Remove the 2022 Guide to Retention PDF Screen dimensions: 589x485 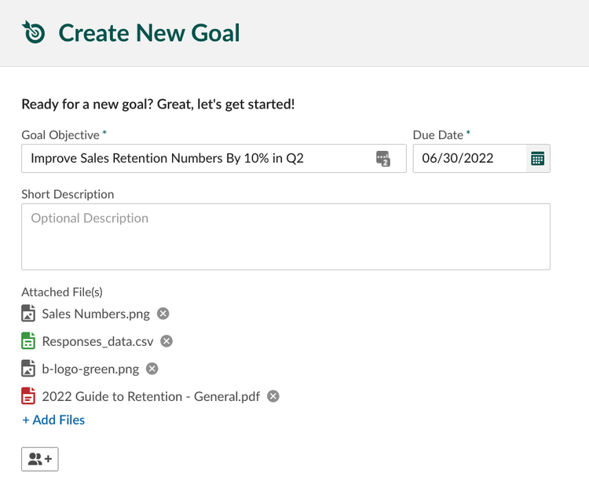tap(273, 396)
